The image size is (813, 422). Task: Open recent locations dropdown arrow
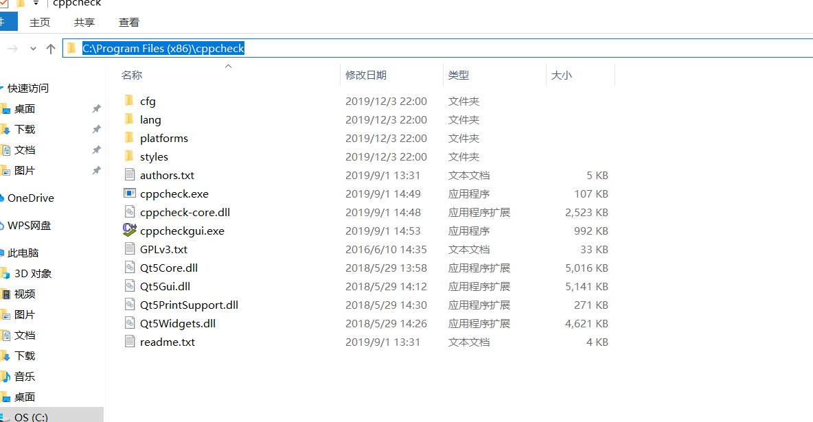33,49
